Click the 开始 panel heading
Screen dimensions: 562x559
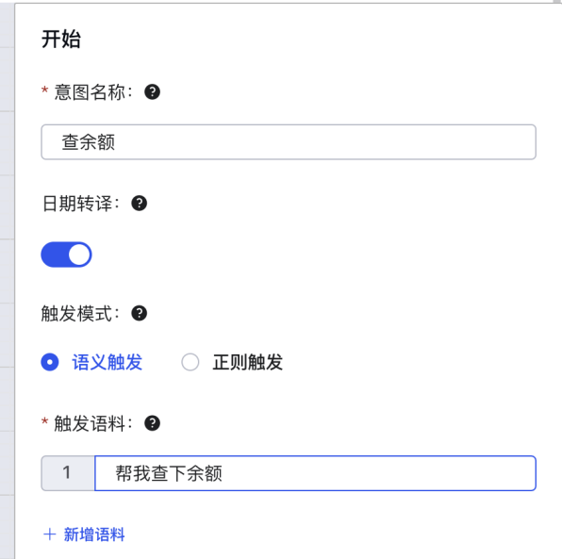click(61, 39)
